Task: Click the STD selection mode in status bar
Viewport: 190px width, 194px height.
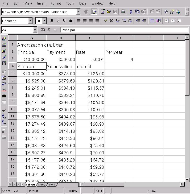Action: pos(98,191)
